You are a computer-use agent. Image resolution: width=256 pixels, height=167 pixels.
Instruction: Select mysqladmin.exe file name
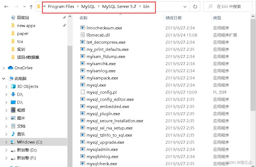pos(102,150)
